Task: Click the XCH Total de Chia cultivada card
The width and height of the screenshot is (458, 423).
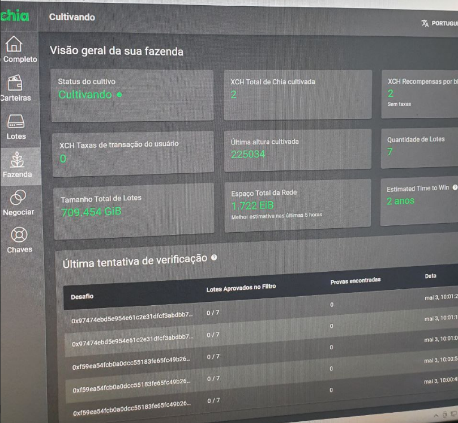Action: click(298, 95)
